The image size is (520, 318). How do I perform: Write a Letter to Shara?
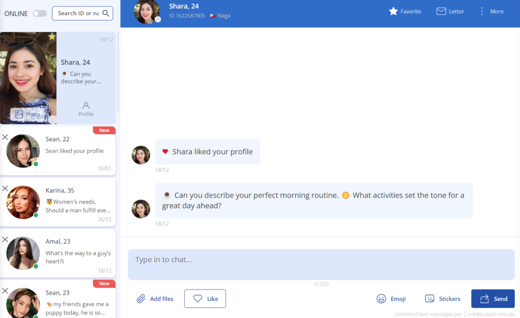point(450,11)
